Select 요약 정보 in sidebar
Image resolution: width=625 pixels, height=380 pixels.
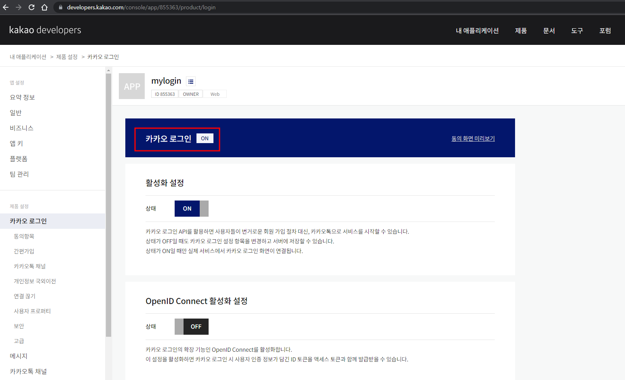point(22,97)
